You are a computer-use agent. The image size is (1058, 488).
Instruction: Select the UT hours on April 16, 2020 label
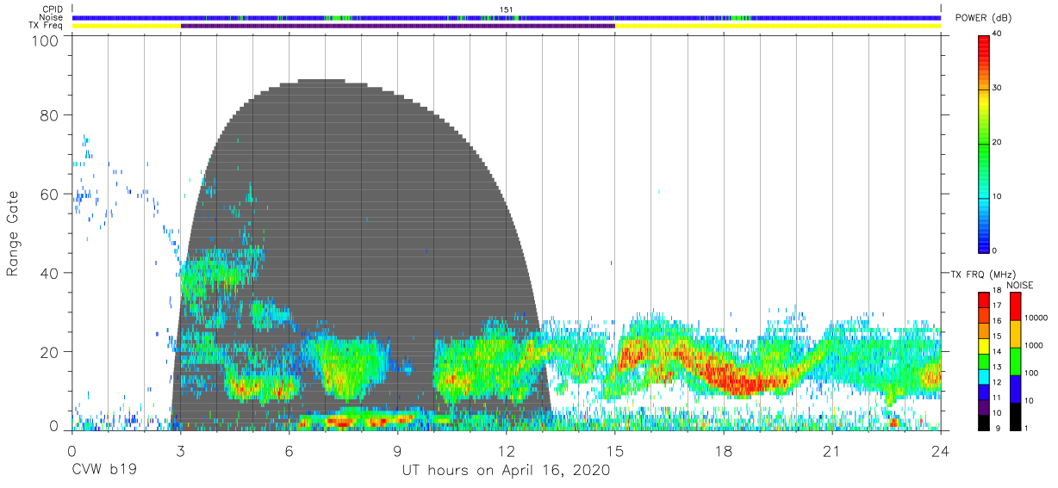[x=506, y=471]
